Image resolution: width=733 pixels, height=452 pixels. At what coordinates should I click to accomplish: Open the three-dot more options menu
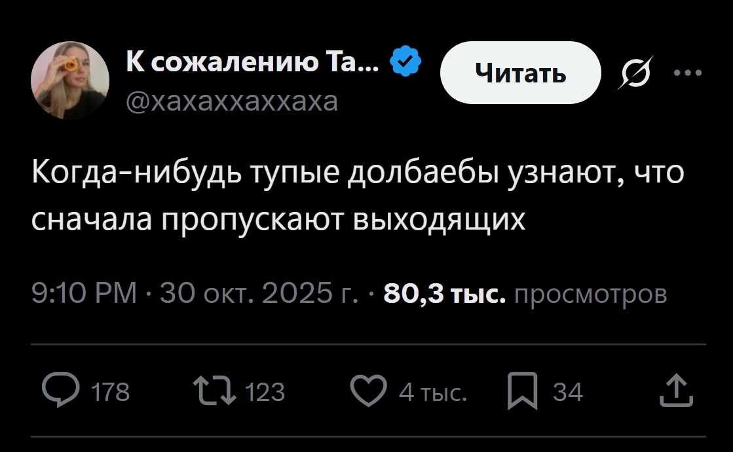(x=686, y=72)
